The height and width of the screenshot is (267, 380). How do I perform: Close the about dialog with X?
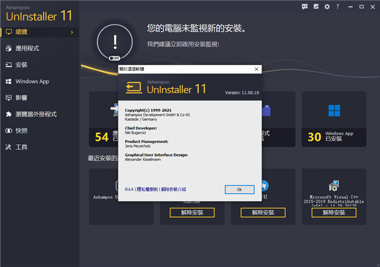256,69
